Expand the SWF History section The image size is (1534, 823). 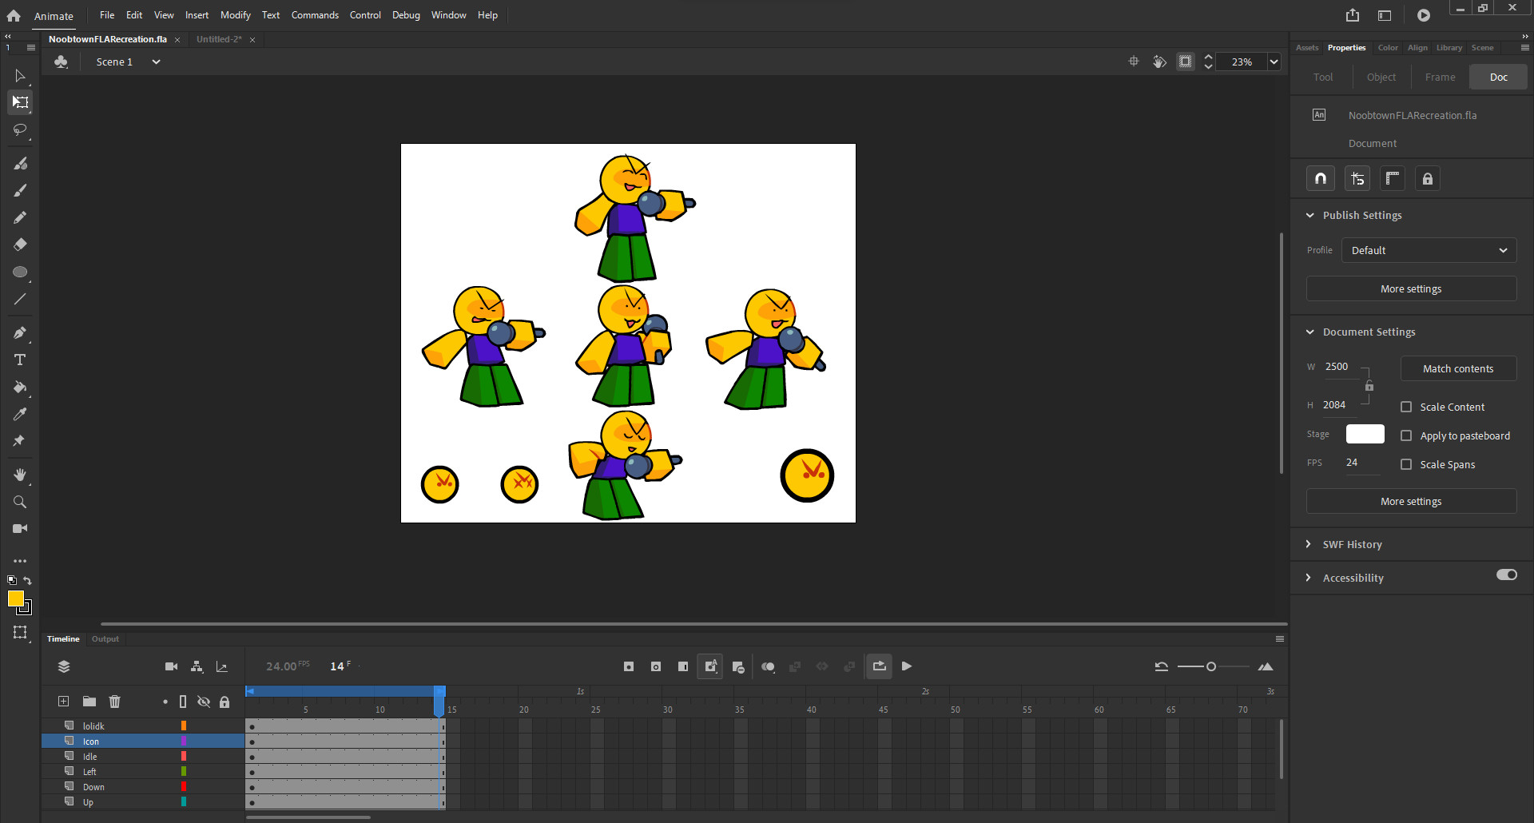1352,544
